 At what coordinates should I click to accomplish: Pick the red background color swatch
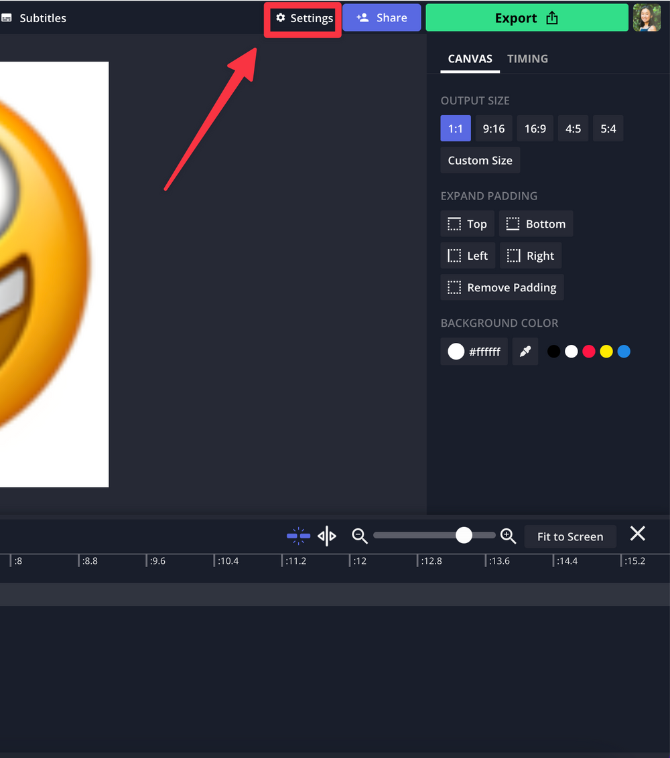click(x=589, y=352)
